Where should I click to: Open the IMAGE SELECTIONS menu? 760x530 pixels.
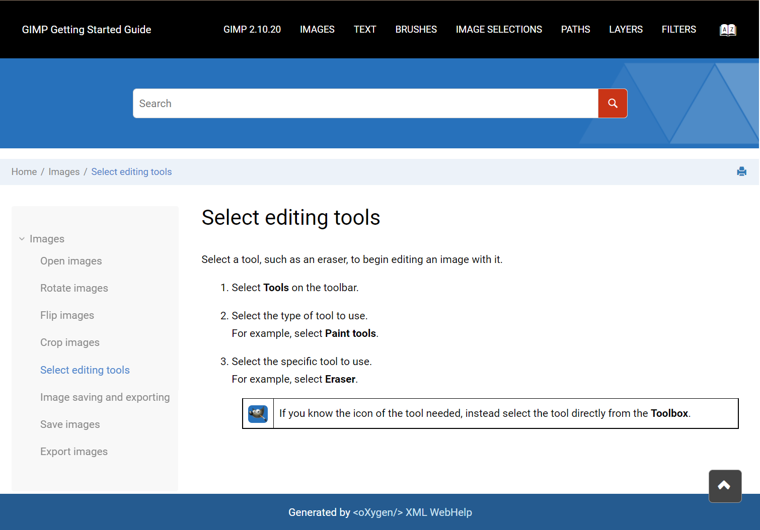coord(499,30)
